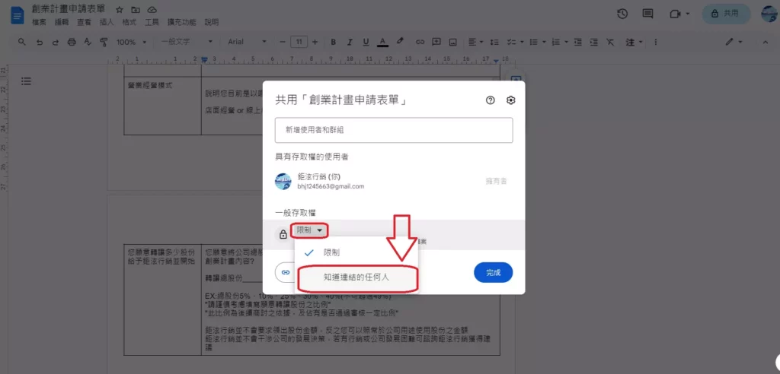
Task: Toggle italic formatting
Action: tap(350, 42)
